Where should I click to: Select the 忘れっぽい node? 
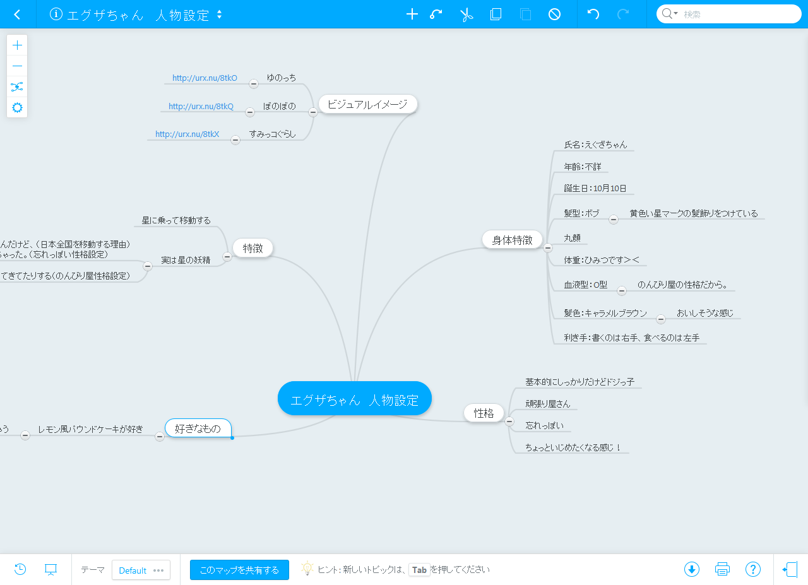545,425
